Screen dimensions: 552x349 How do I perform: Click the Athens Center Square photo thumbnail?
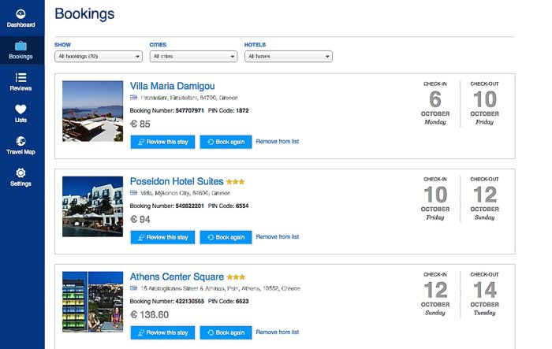click(92, 302)
